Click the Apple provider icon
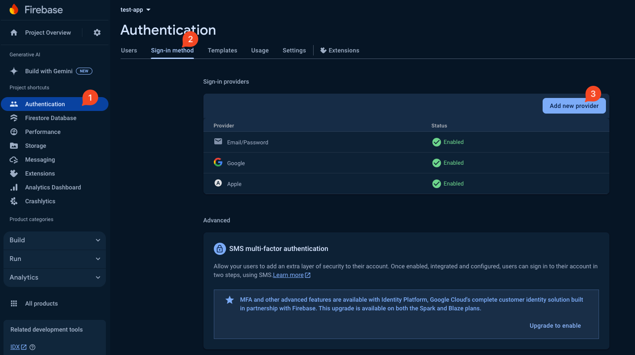 click(x=218, y=183)
